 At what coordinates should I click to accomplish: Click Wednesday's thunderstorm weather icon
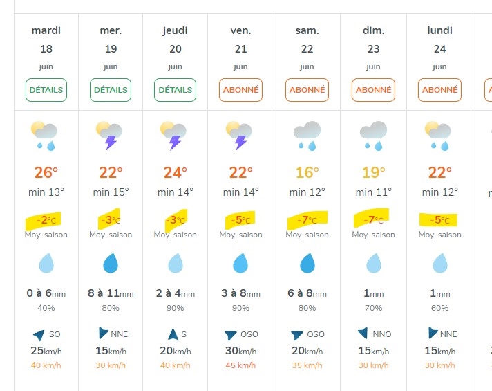109,136
